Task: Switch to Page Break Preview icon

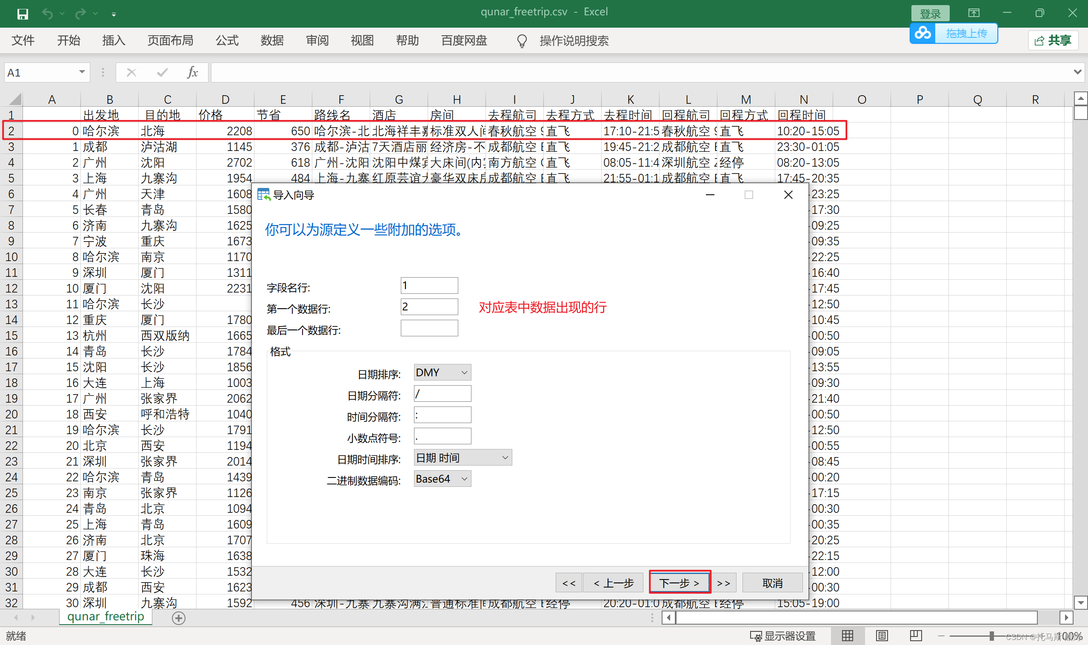Action: pos(915,636)
